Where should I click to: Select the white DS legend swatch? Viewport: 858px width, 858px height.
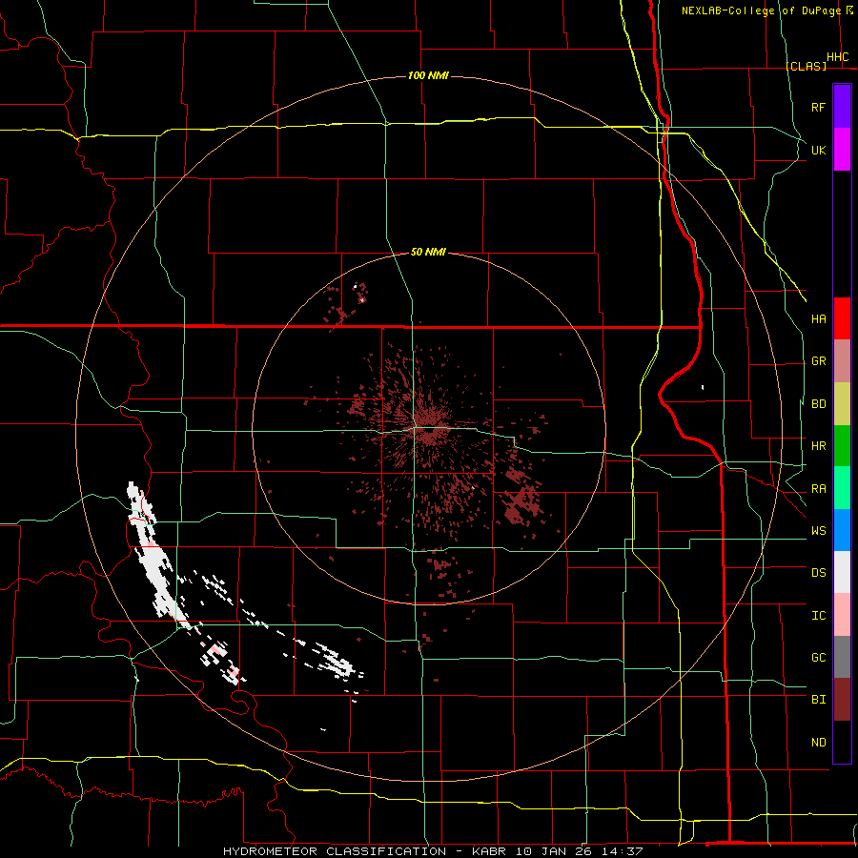842,572
